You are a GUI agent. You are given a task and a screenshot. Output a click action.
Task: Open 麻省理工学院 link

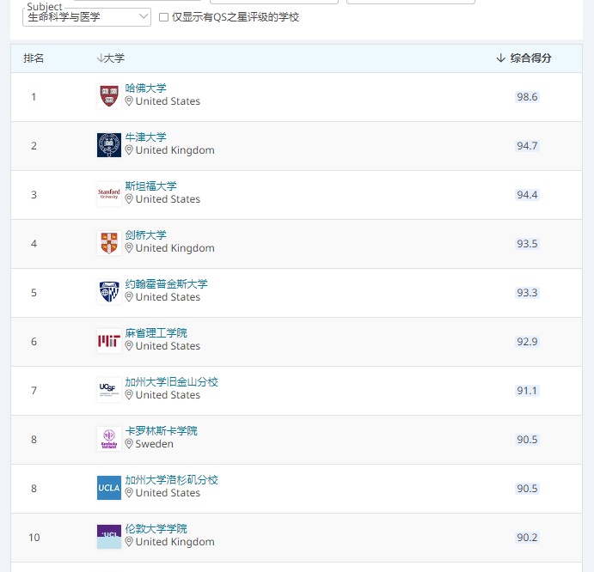point(156,332)
